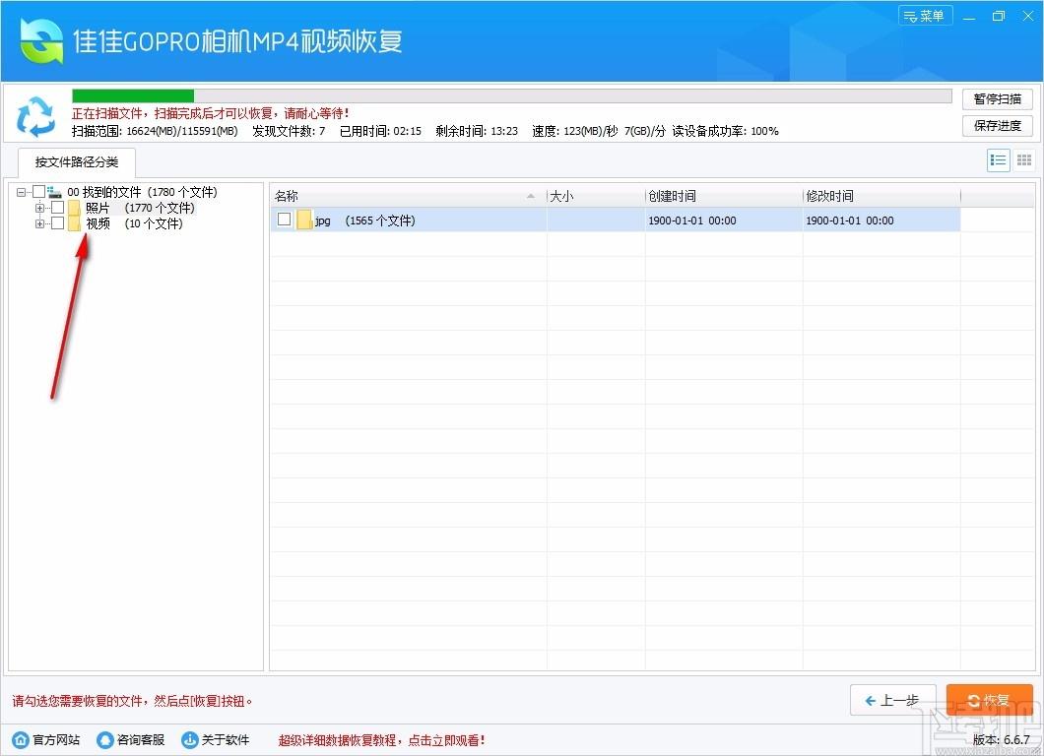Check the 找到的文件 root checkbox

[x=38, y=192]
